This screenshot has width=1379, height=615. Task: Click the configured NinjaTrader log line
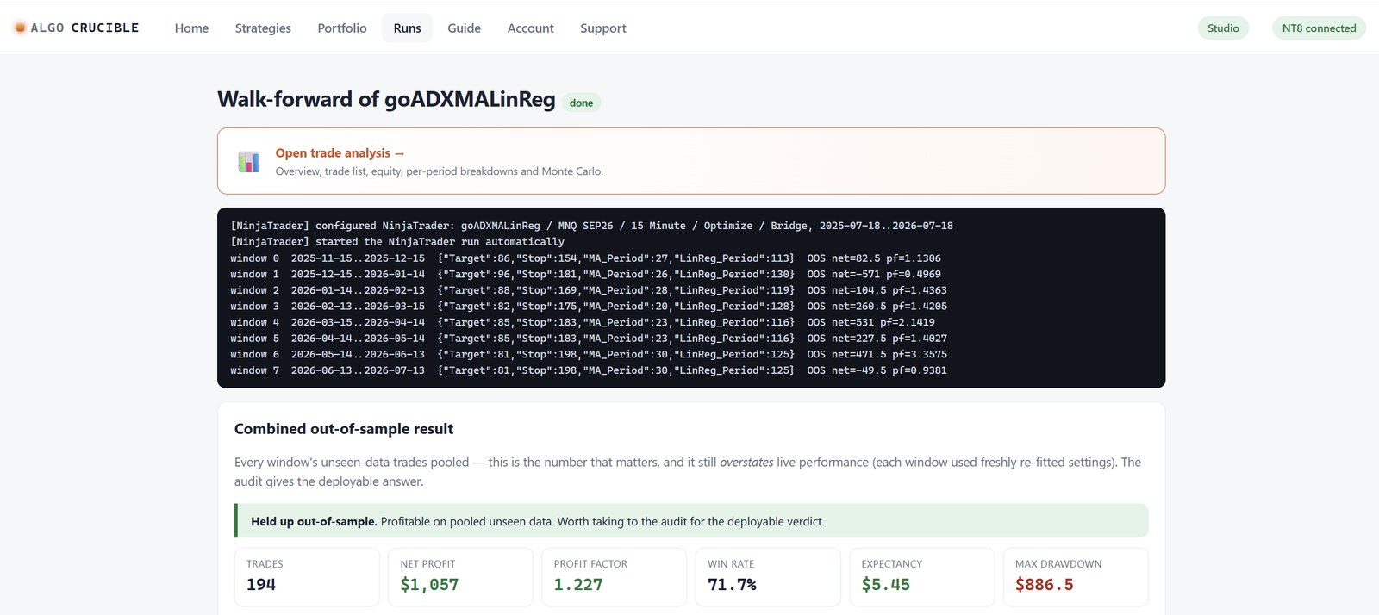tap(592, 226)
